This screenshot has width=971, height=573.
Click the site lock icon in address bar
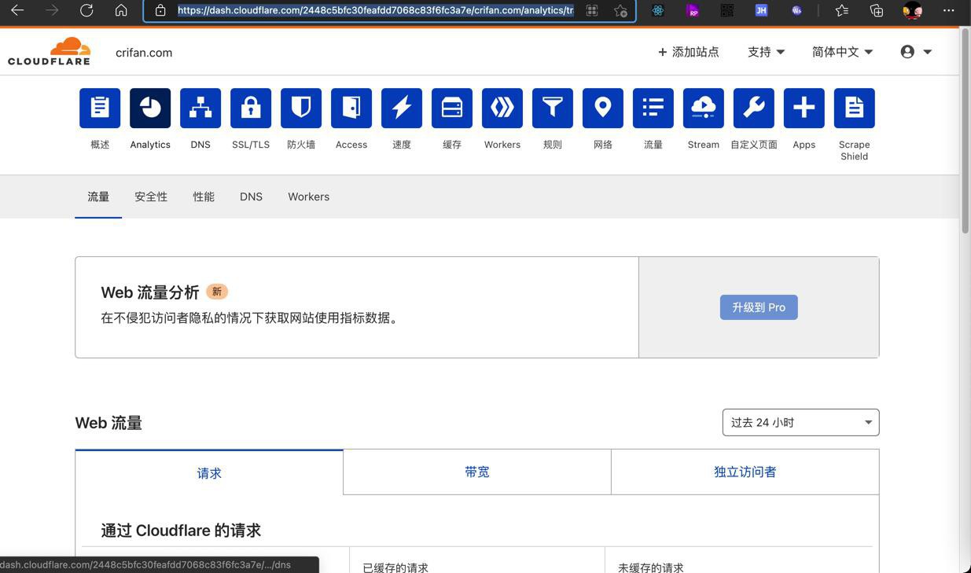click(160, 10)
